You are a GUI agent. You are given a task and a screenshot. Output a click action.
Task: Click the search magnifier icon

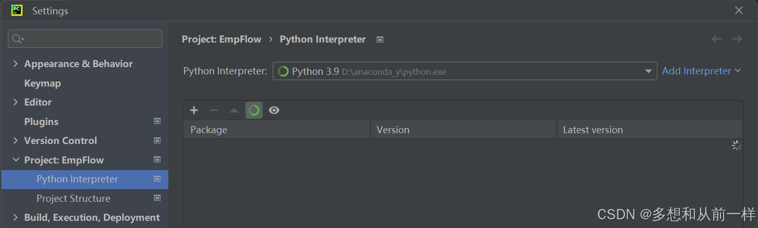(x=17, y=39)
